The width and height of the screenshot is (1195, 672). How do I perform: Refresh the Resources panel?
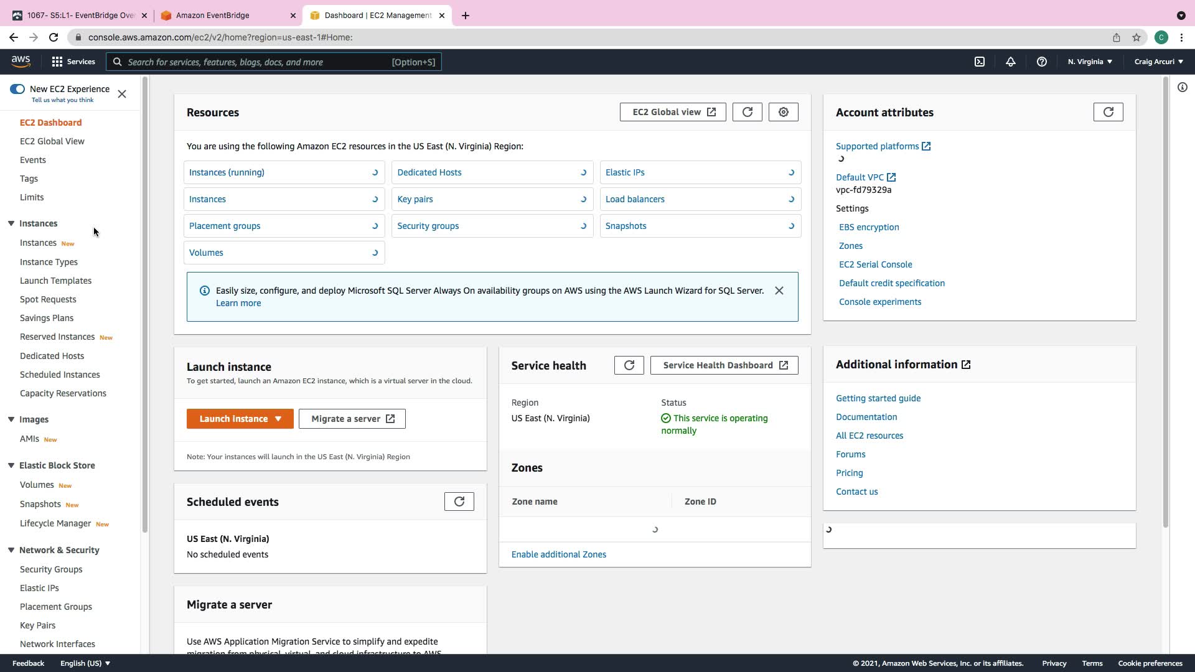point(747,112)
